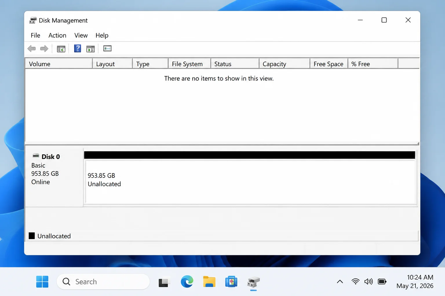Sort by the Free Space column header
Screen dimensions: 445x296
[329, 64]
